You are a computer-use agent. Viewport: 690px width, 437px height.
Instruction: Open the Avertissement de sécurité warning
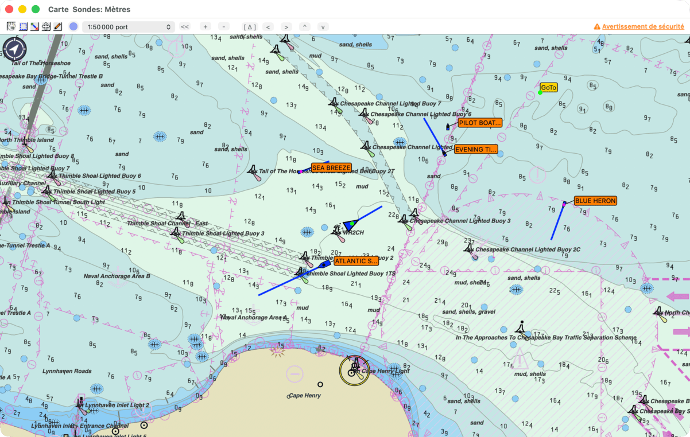(x=639, y=26)
